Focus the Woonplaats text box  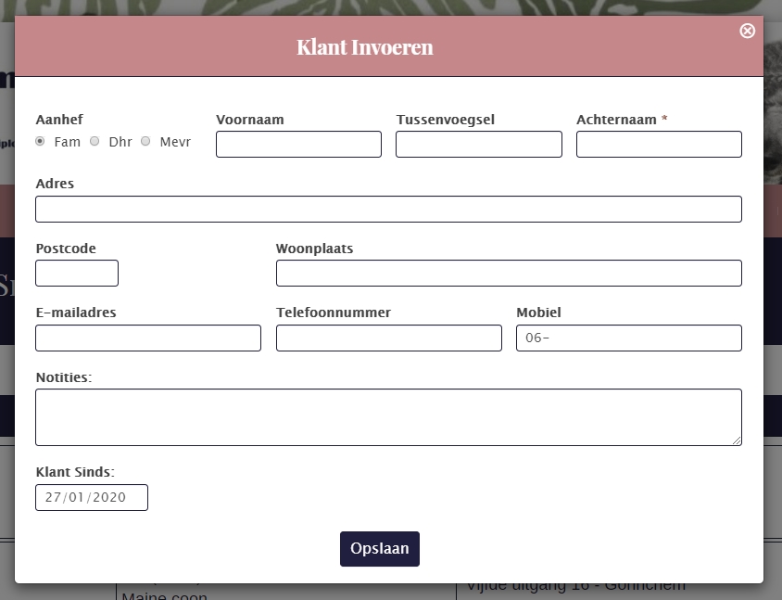pos(509,274)
